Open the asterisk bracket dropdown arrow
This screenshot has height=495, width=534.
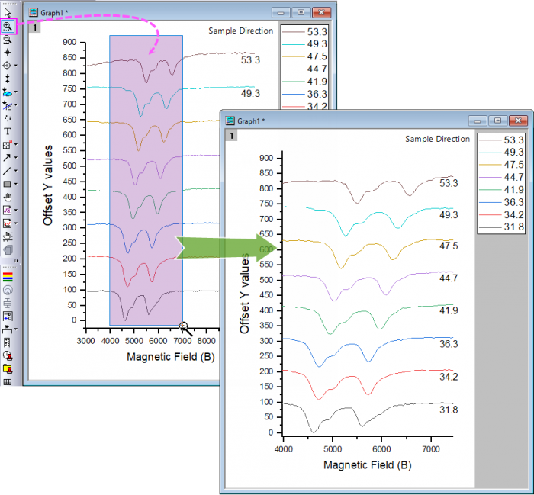click(x=16, y=329)
